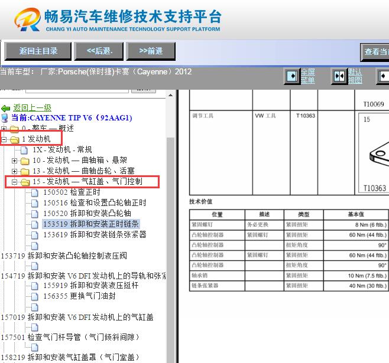Click the page icon above 153719 entry
This screenshot has height=363, width=389.
pos(35,246)
